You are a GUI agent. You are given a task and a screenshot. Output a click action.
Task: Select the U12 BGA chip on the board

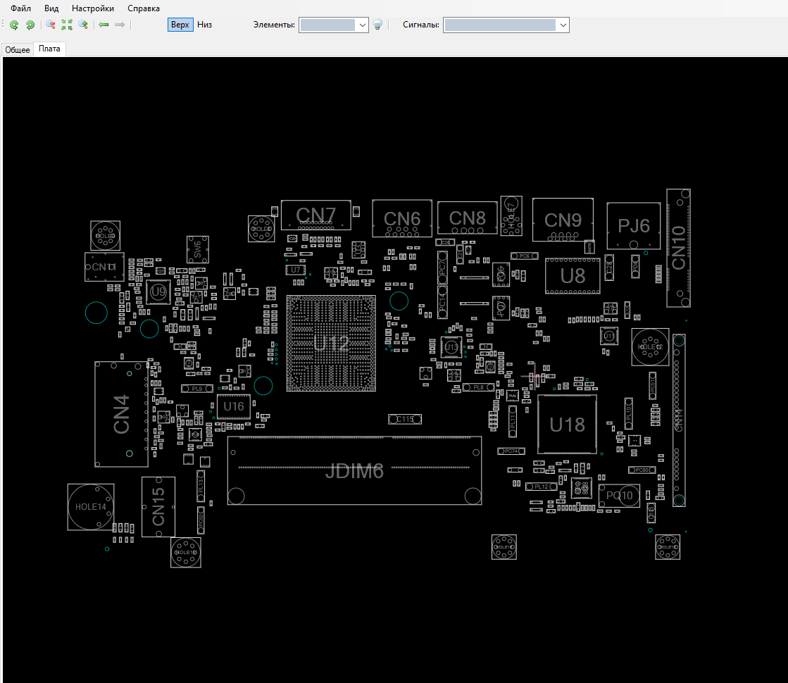click(331, 343)
